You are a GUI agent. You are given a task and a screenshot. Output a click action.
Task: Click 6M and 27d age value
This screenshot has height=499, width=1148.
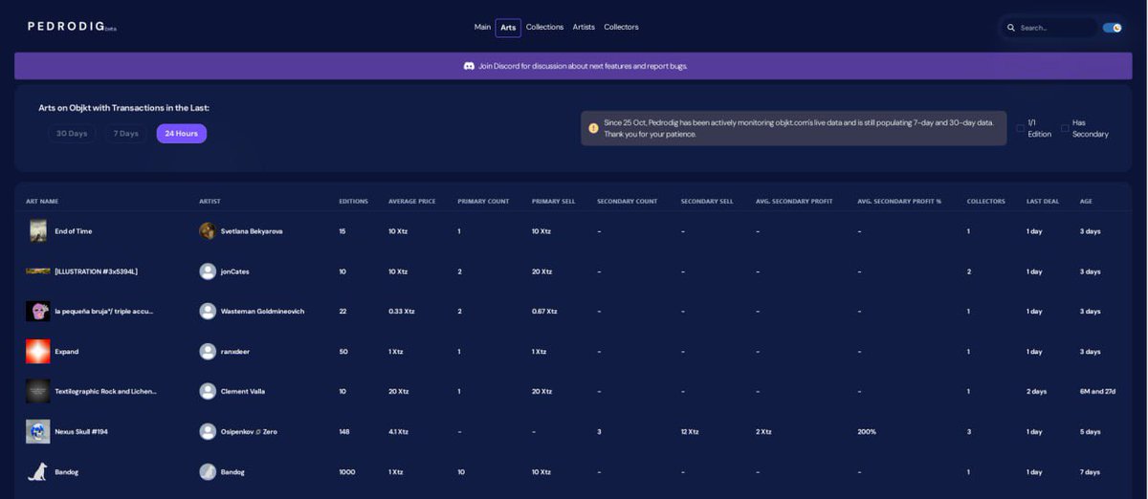[1097, 391]
